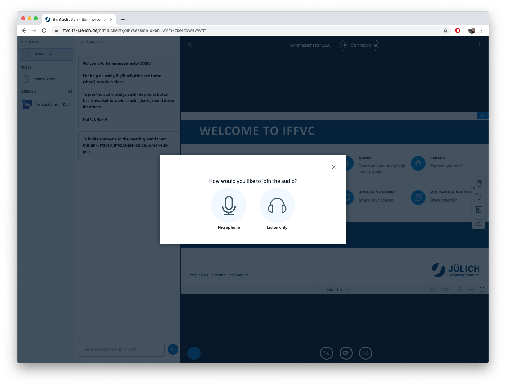Image resolution: width=506 pixels, height=386 pixels.
Task: Close the BigBlueButton tab
Action: [x=111, y=20]
